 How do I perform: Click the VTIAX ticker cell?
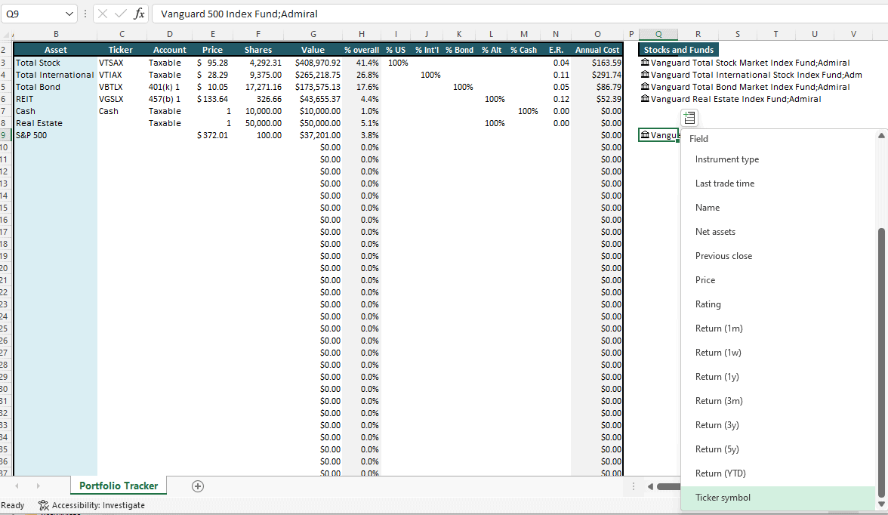(x=121, y=75)
